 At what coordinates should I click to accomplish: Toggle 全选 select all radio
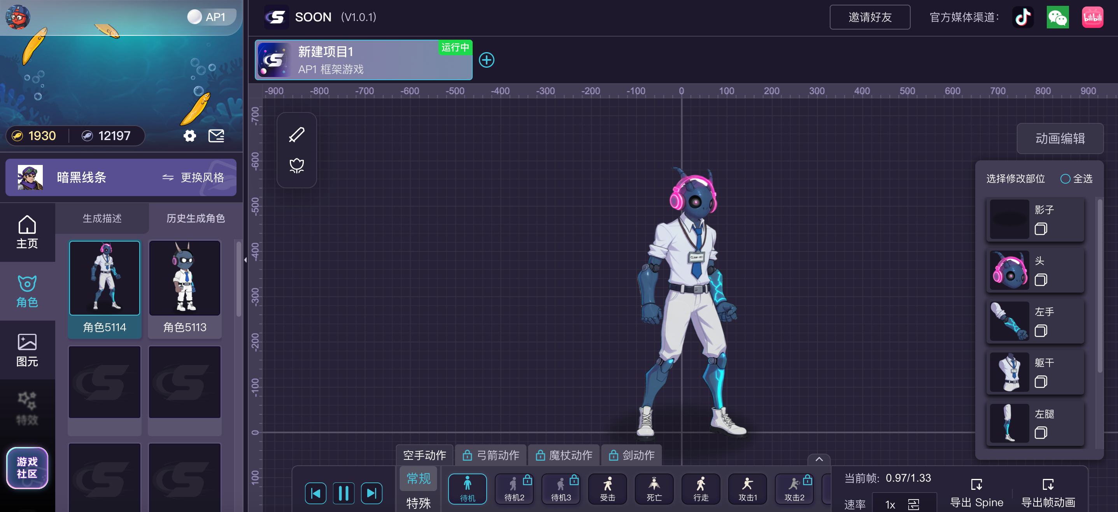pyautogui.click(x=1065, y=179)
